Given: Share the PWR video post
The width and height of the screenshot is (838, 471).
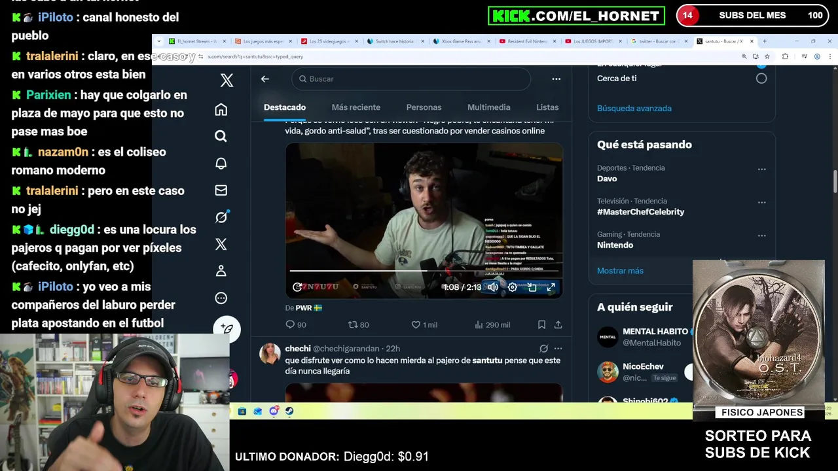Looking at the screenshot, I should [x=558, y=324].
